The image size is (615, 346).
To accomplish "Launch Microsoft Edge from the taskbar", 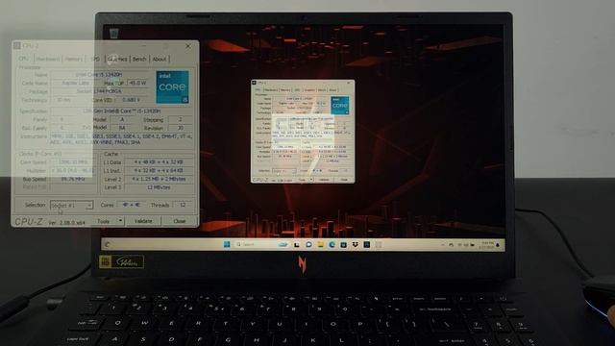I will (x=332, y=245).
